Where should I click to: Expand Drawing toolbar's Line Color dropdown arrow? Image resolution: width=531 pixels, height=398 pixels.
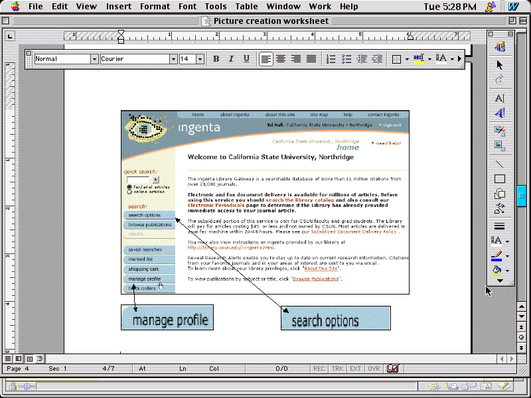coord(507,256)
